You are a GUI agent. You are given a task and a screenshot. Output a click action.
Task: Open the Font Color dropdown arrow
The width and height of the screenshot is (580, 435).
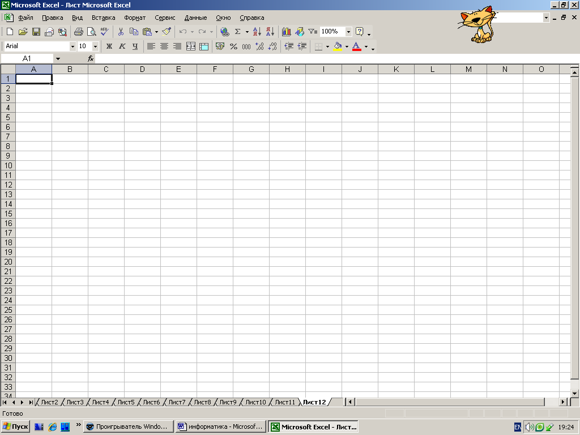[x=366, y=46]
